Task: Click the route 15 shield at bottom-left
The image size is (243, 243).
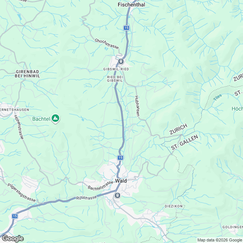Action: coord(15,216)
